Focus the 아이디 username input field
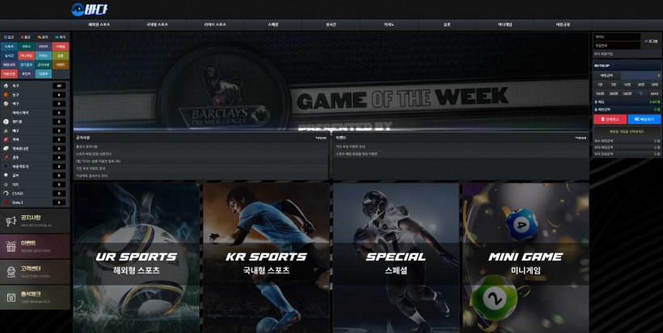Screen dimensions: 663x333 [x=618, y=37]
